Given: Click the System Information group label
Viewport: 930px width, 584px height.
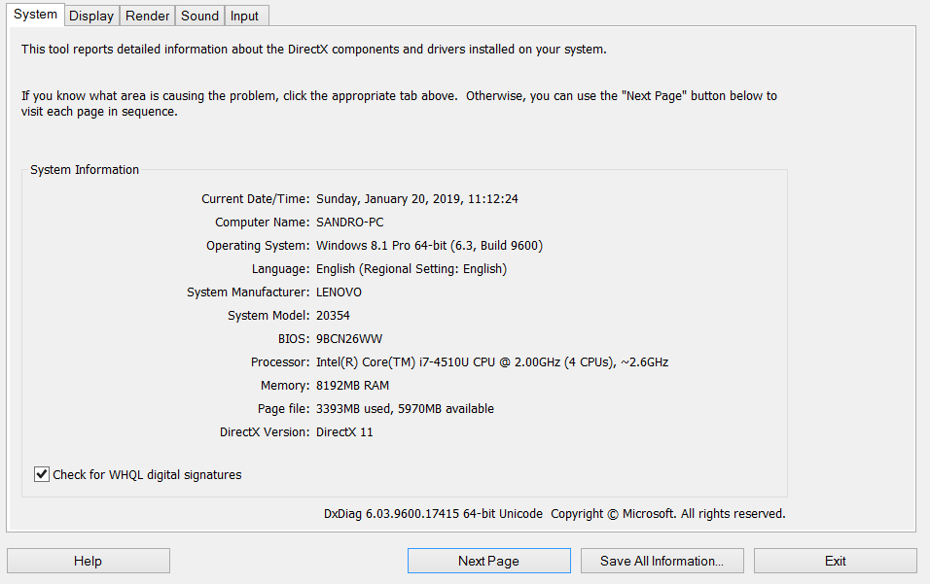Looking at the screenshot, I should tap(85, 170).
